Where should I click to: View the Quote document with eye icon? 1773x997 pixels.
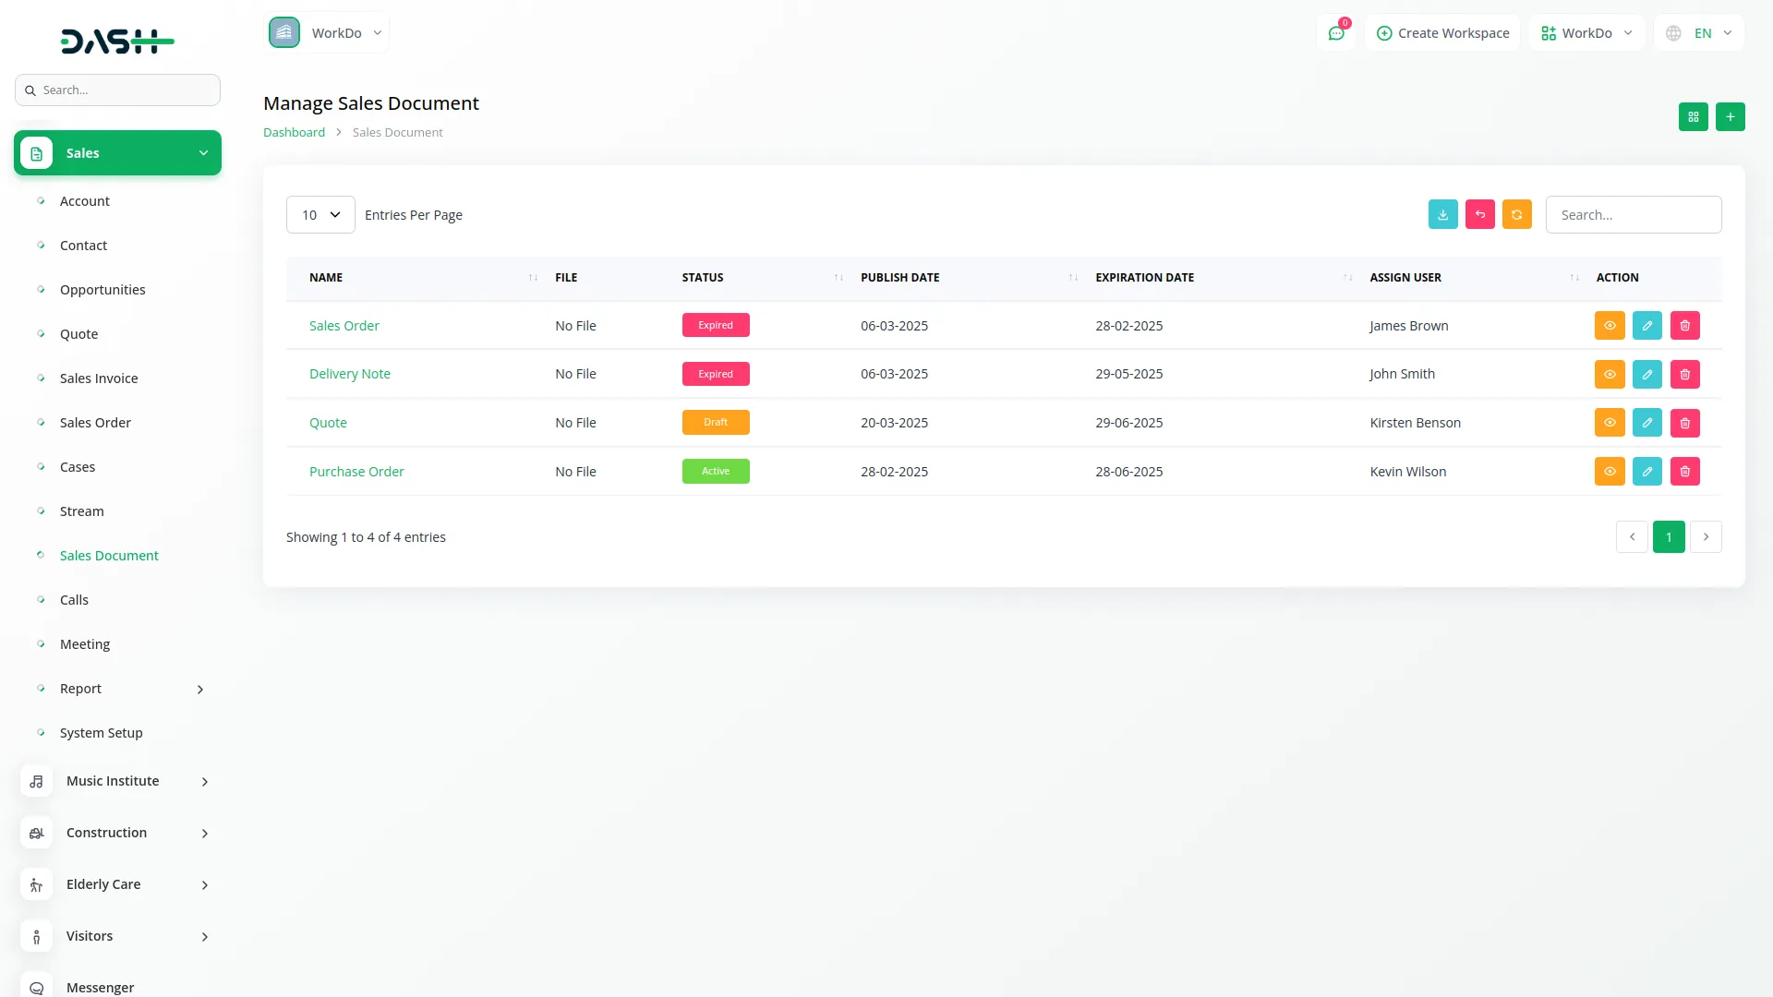(x=1609, y=423)
